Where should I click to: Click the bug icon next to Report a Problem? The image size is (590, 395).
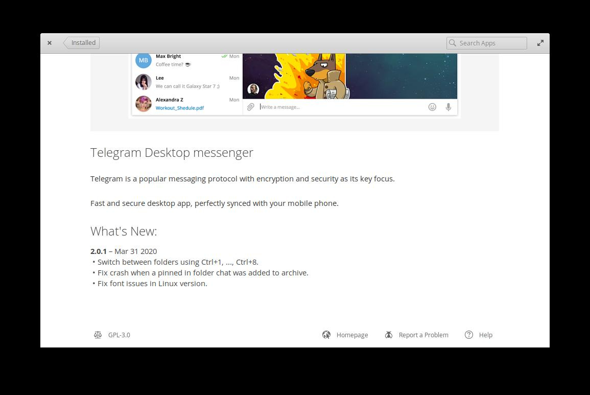click(389, 335)
